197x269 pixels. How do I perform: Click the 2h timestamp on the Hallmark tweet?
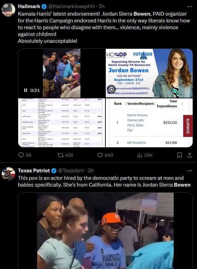pos(102,6)
